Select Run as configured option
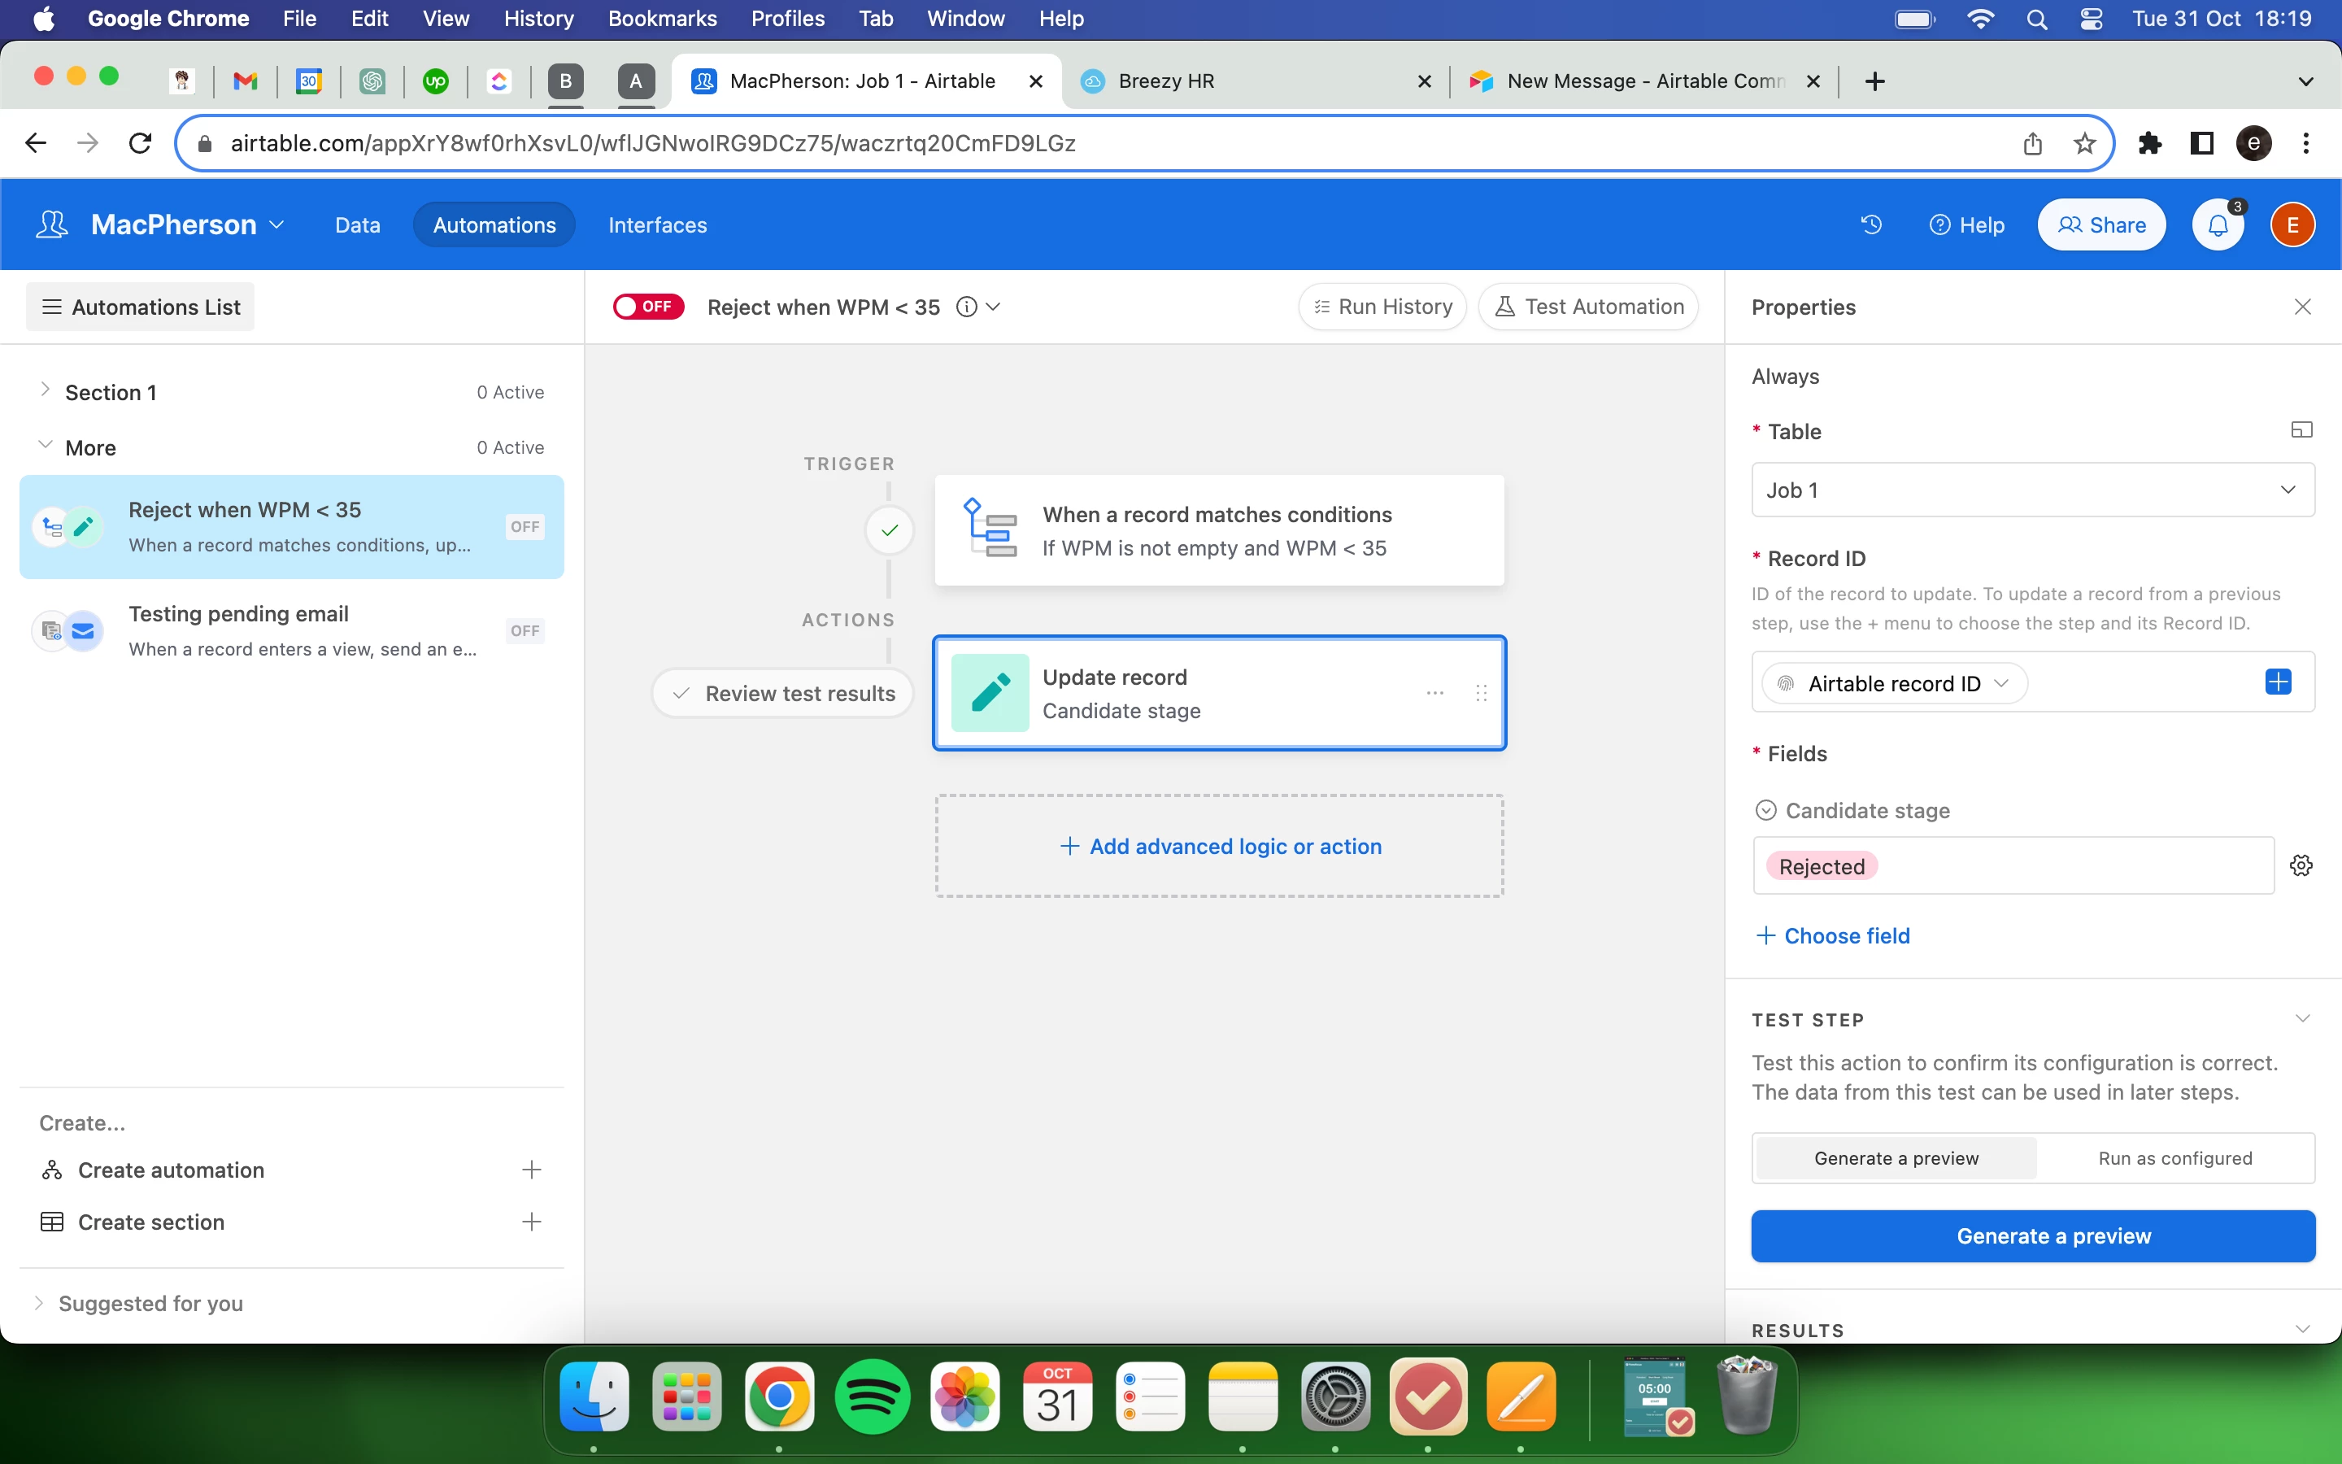 (2174, 1158)
